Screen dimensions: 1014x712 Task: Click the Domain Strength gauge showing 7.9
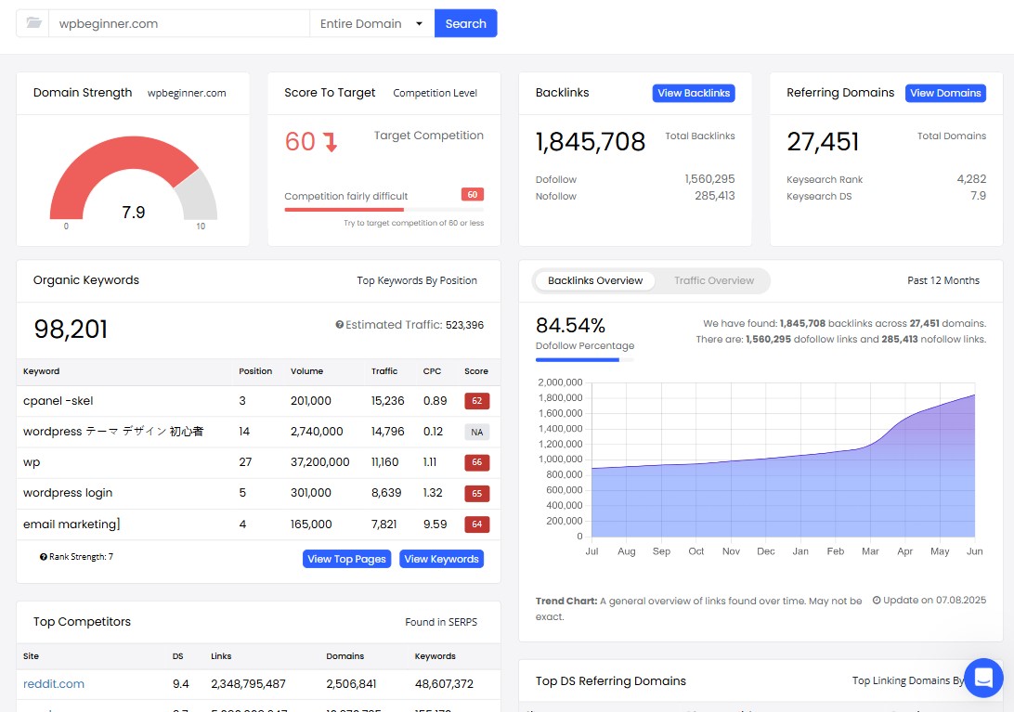[x=133, y=178]
